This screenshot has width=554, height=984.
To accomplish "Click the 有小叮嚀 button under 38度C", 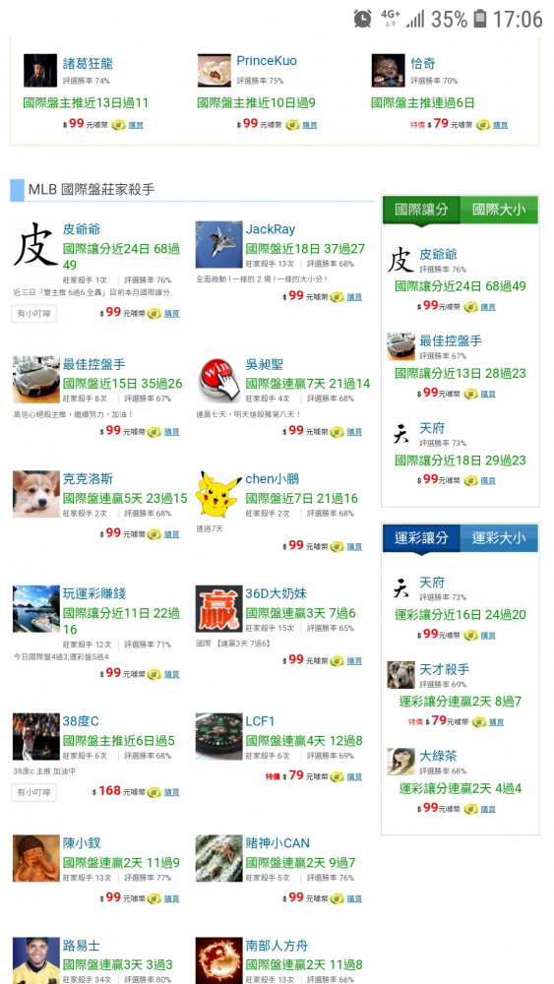I will 33,792.
